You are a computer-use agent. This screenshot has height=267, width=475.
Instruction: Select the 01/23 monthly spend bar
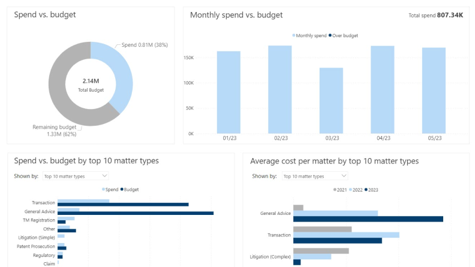click(x=229, y=92)
